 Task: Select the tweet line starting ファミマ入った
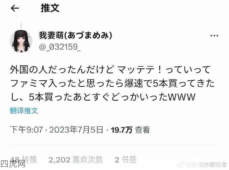point(113,83)
